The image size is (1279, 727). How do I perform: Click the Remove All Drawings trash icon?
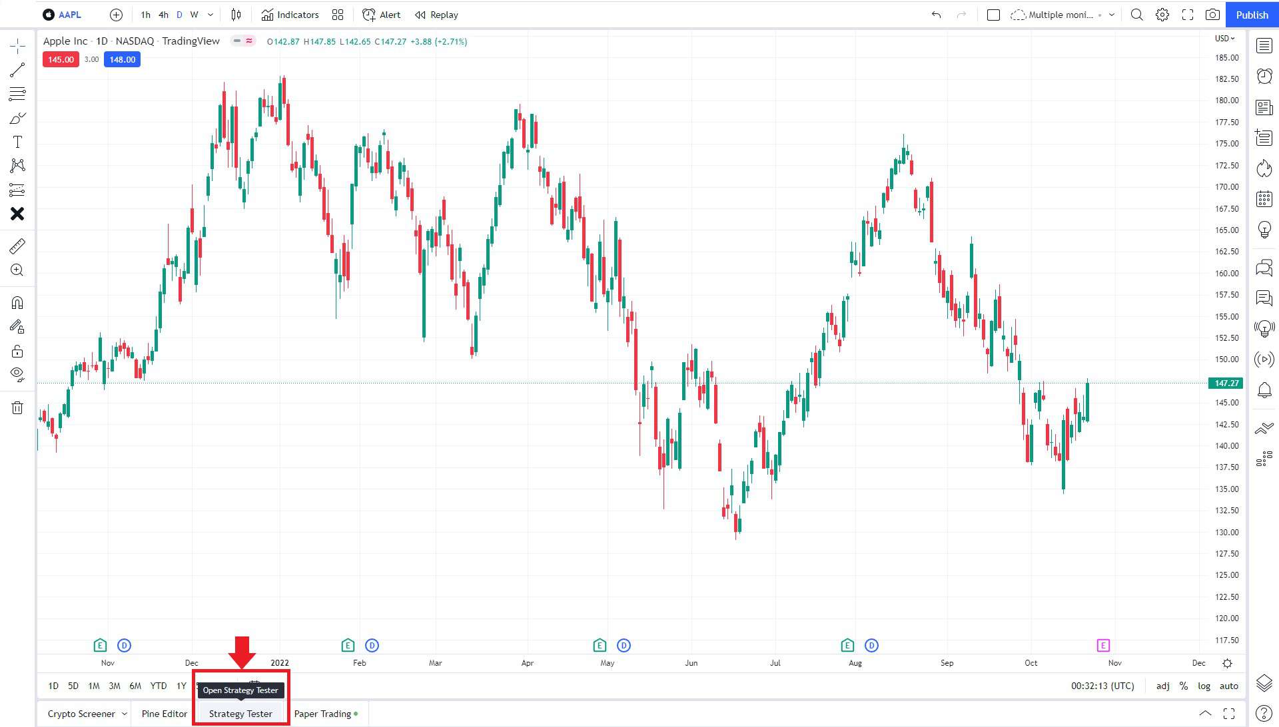pyautogui.click(x=17, y=407)
